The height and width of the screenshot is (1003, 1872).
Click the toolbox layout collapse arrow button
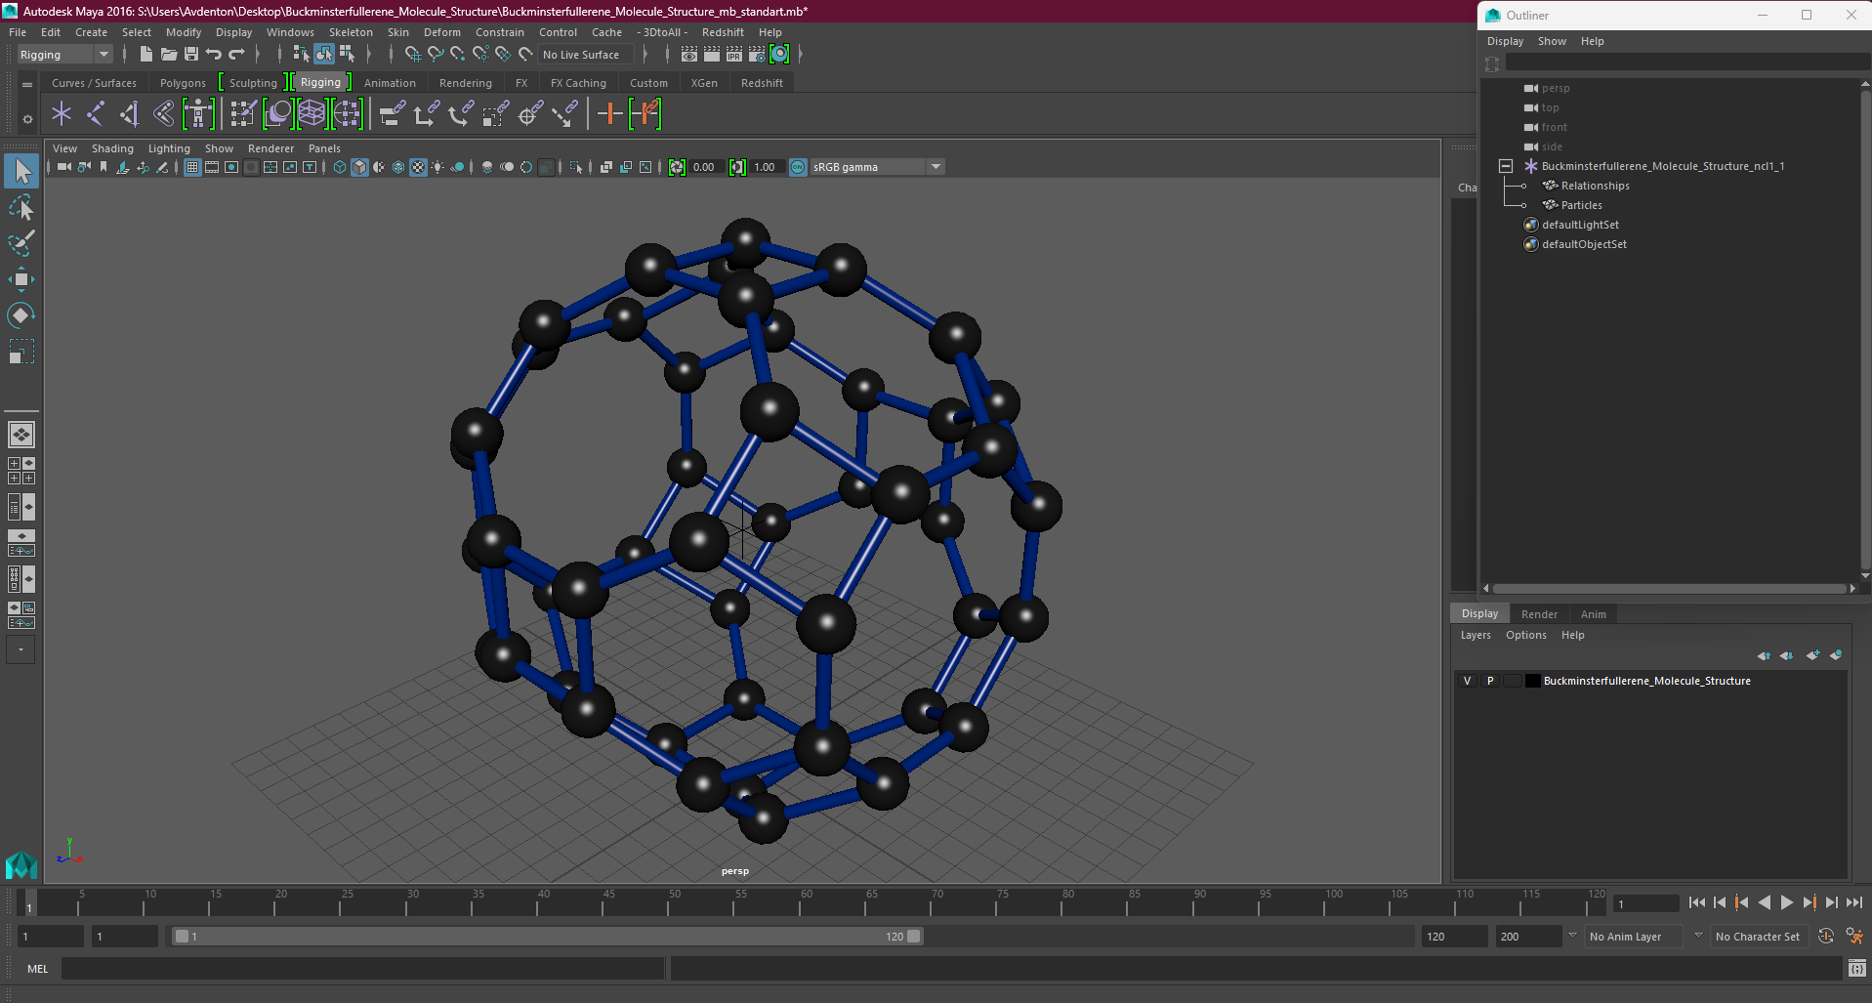21,649
